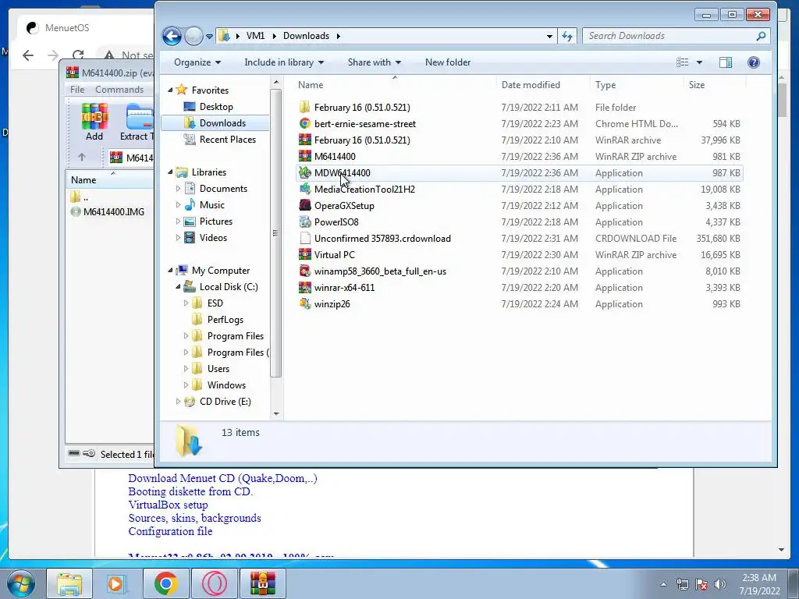The width and height of the screenshot is (799, 599).
Task: Select the winamp58_3660_beta_full_en-us icon
Action: [x=305, y=271]
